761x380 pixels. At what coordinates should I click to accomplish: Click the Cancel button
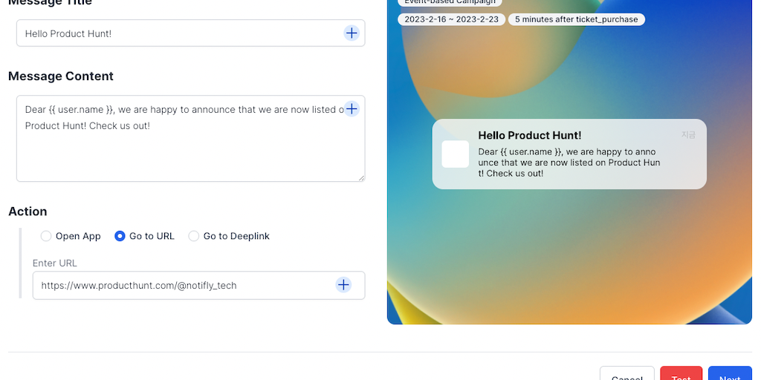pos(627,373)
